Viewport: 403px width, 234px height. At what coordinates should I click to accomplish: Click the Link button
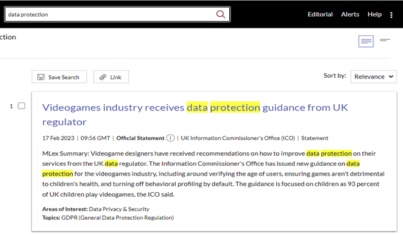(111, 76)
